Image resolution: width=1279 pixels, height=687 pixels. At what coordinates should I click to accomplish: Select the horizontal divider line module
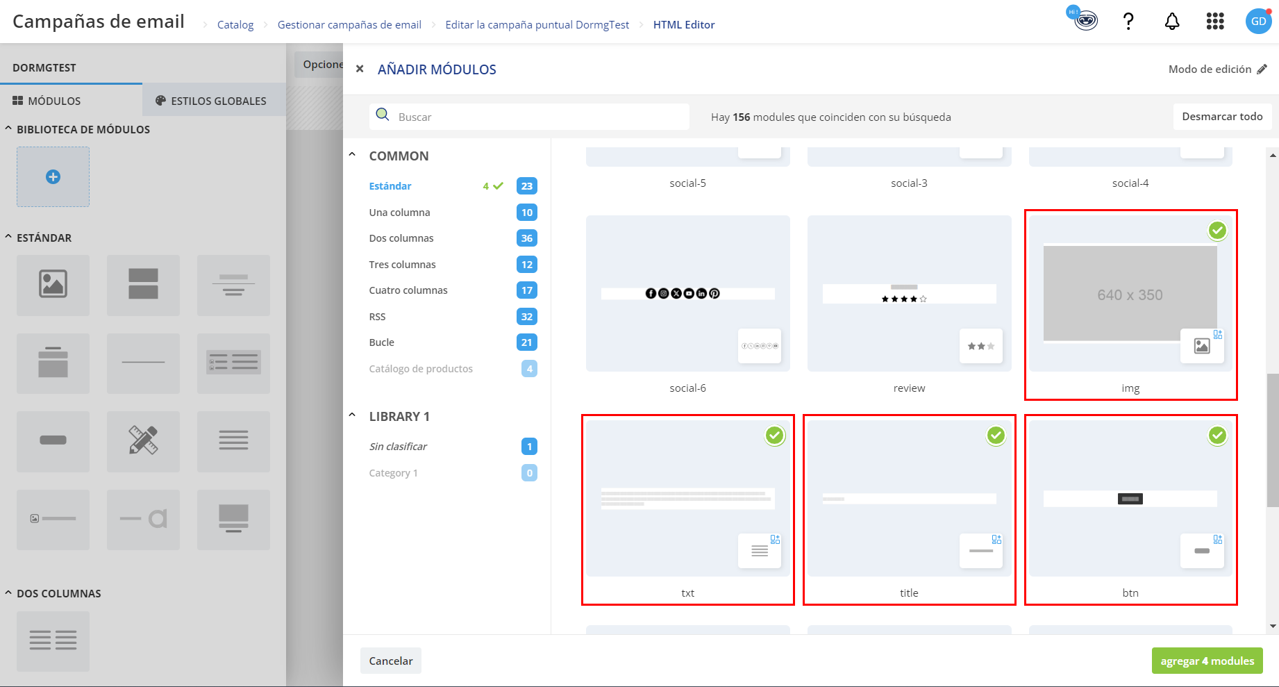143,363
